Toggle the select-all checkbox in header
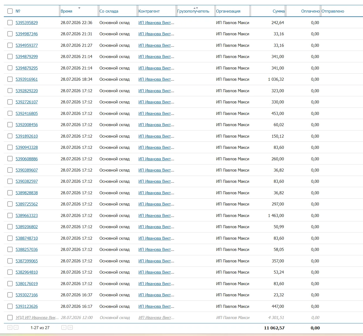 [x=10, y=11]
